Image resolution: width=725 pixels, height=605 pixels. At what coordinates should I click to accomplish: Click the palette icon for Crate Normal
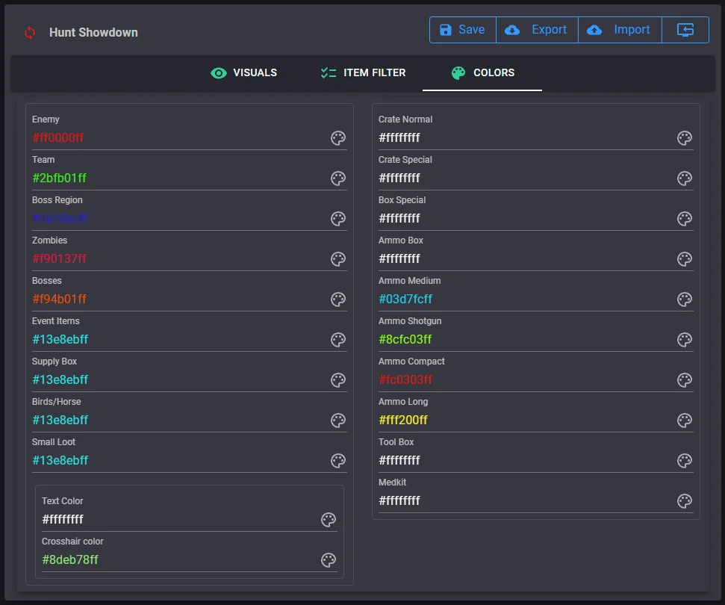685,138
